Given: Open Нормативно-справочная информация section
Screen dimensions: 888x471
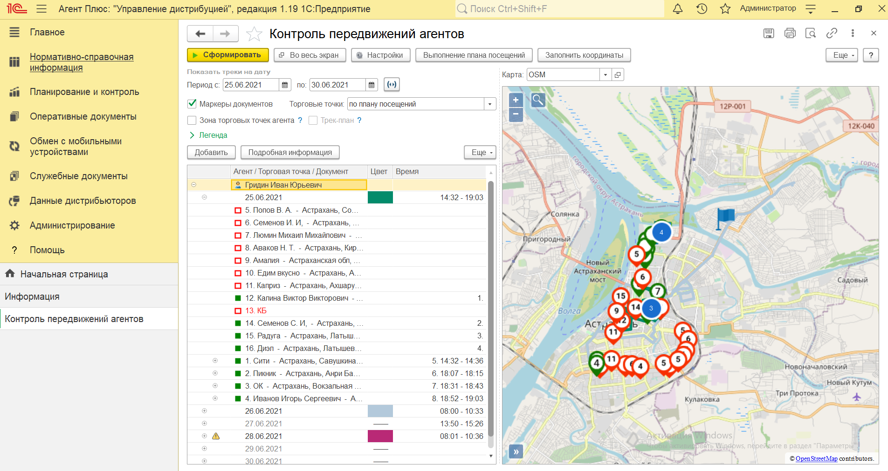Looking at the screenshot, I should (82, 62).
